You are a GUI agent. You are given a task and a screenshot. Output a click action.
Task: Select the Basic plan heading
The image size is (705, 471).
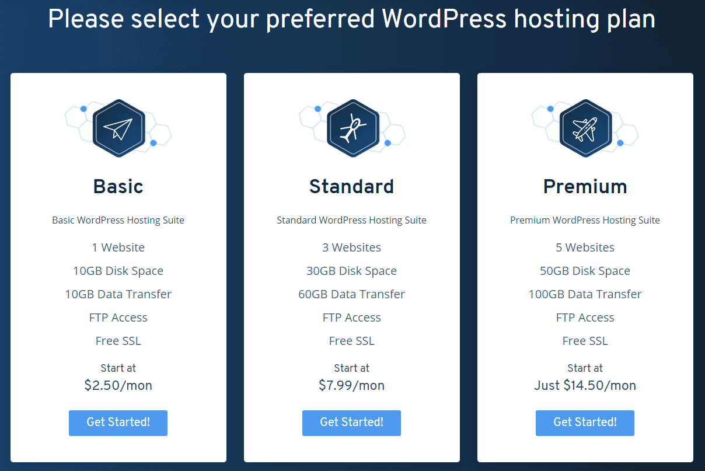118,187
